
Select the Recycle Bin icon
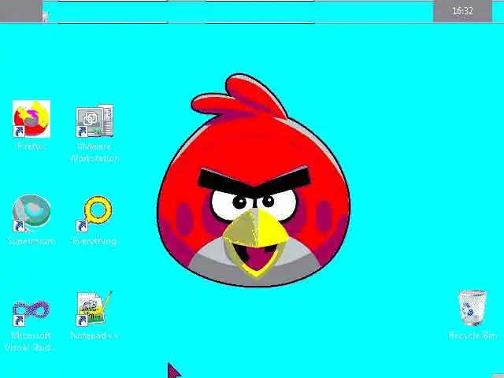pos(472,308)
